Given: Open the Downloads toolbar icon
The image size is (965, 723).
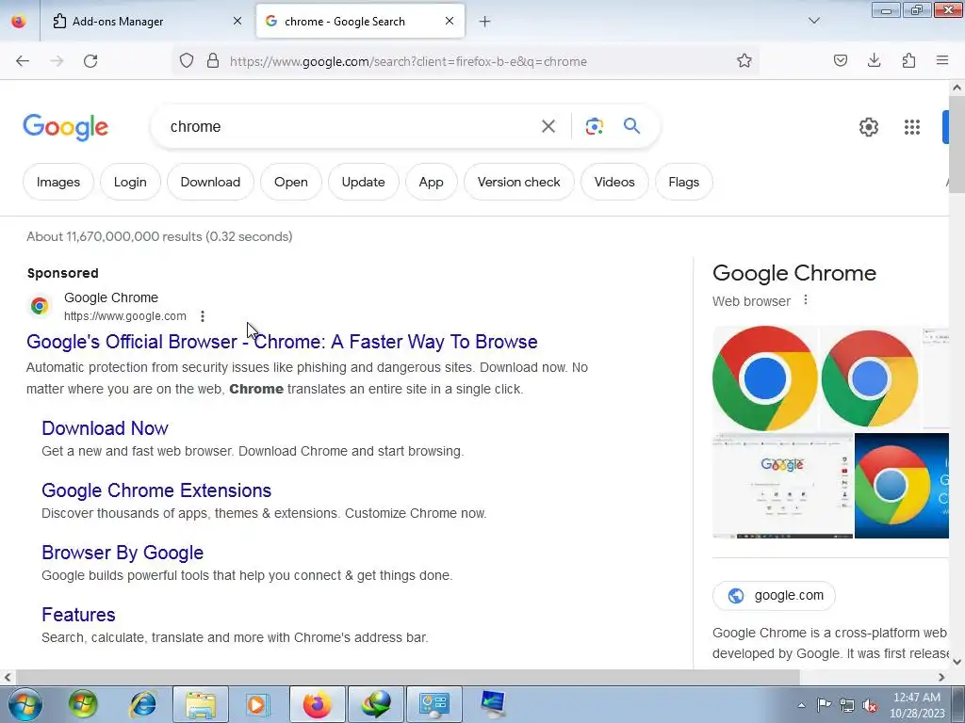Looking at the screenshot, I should coord(874,60).
